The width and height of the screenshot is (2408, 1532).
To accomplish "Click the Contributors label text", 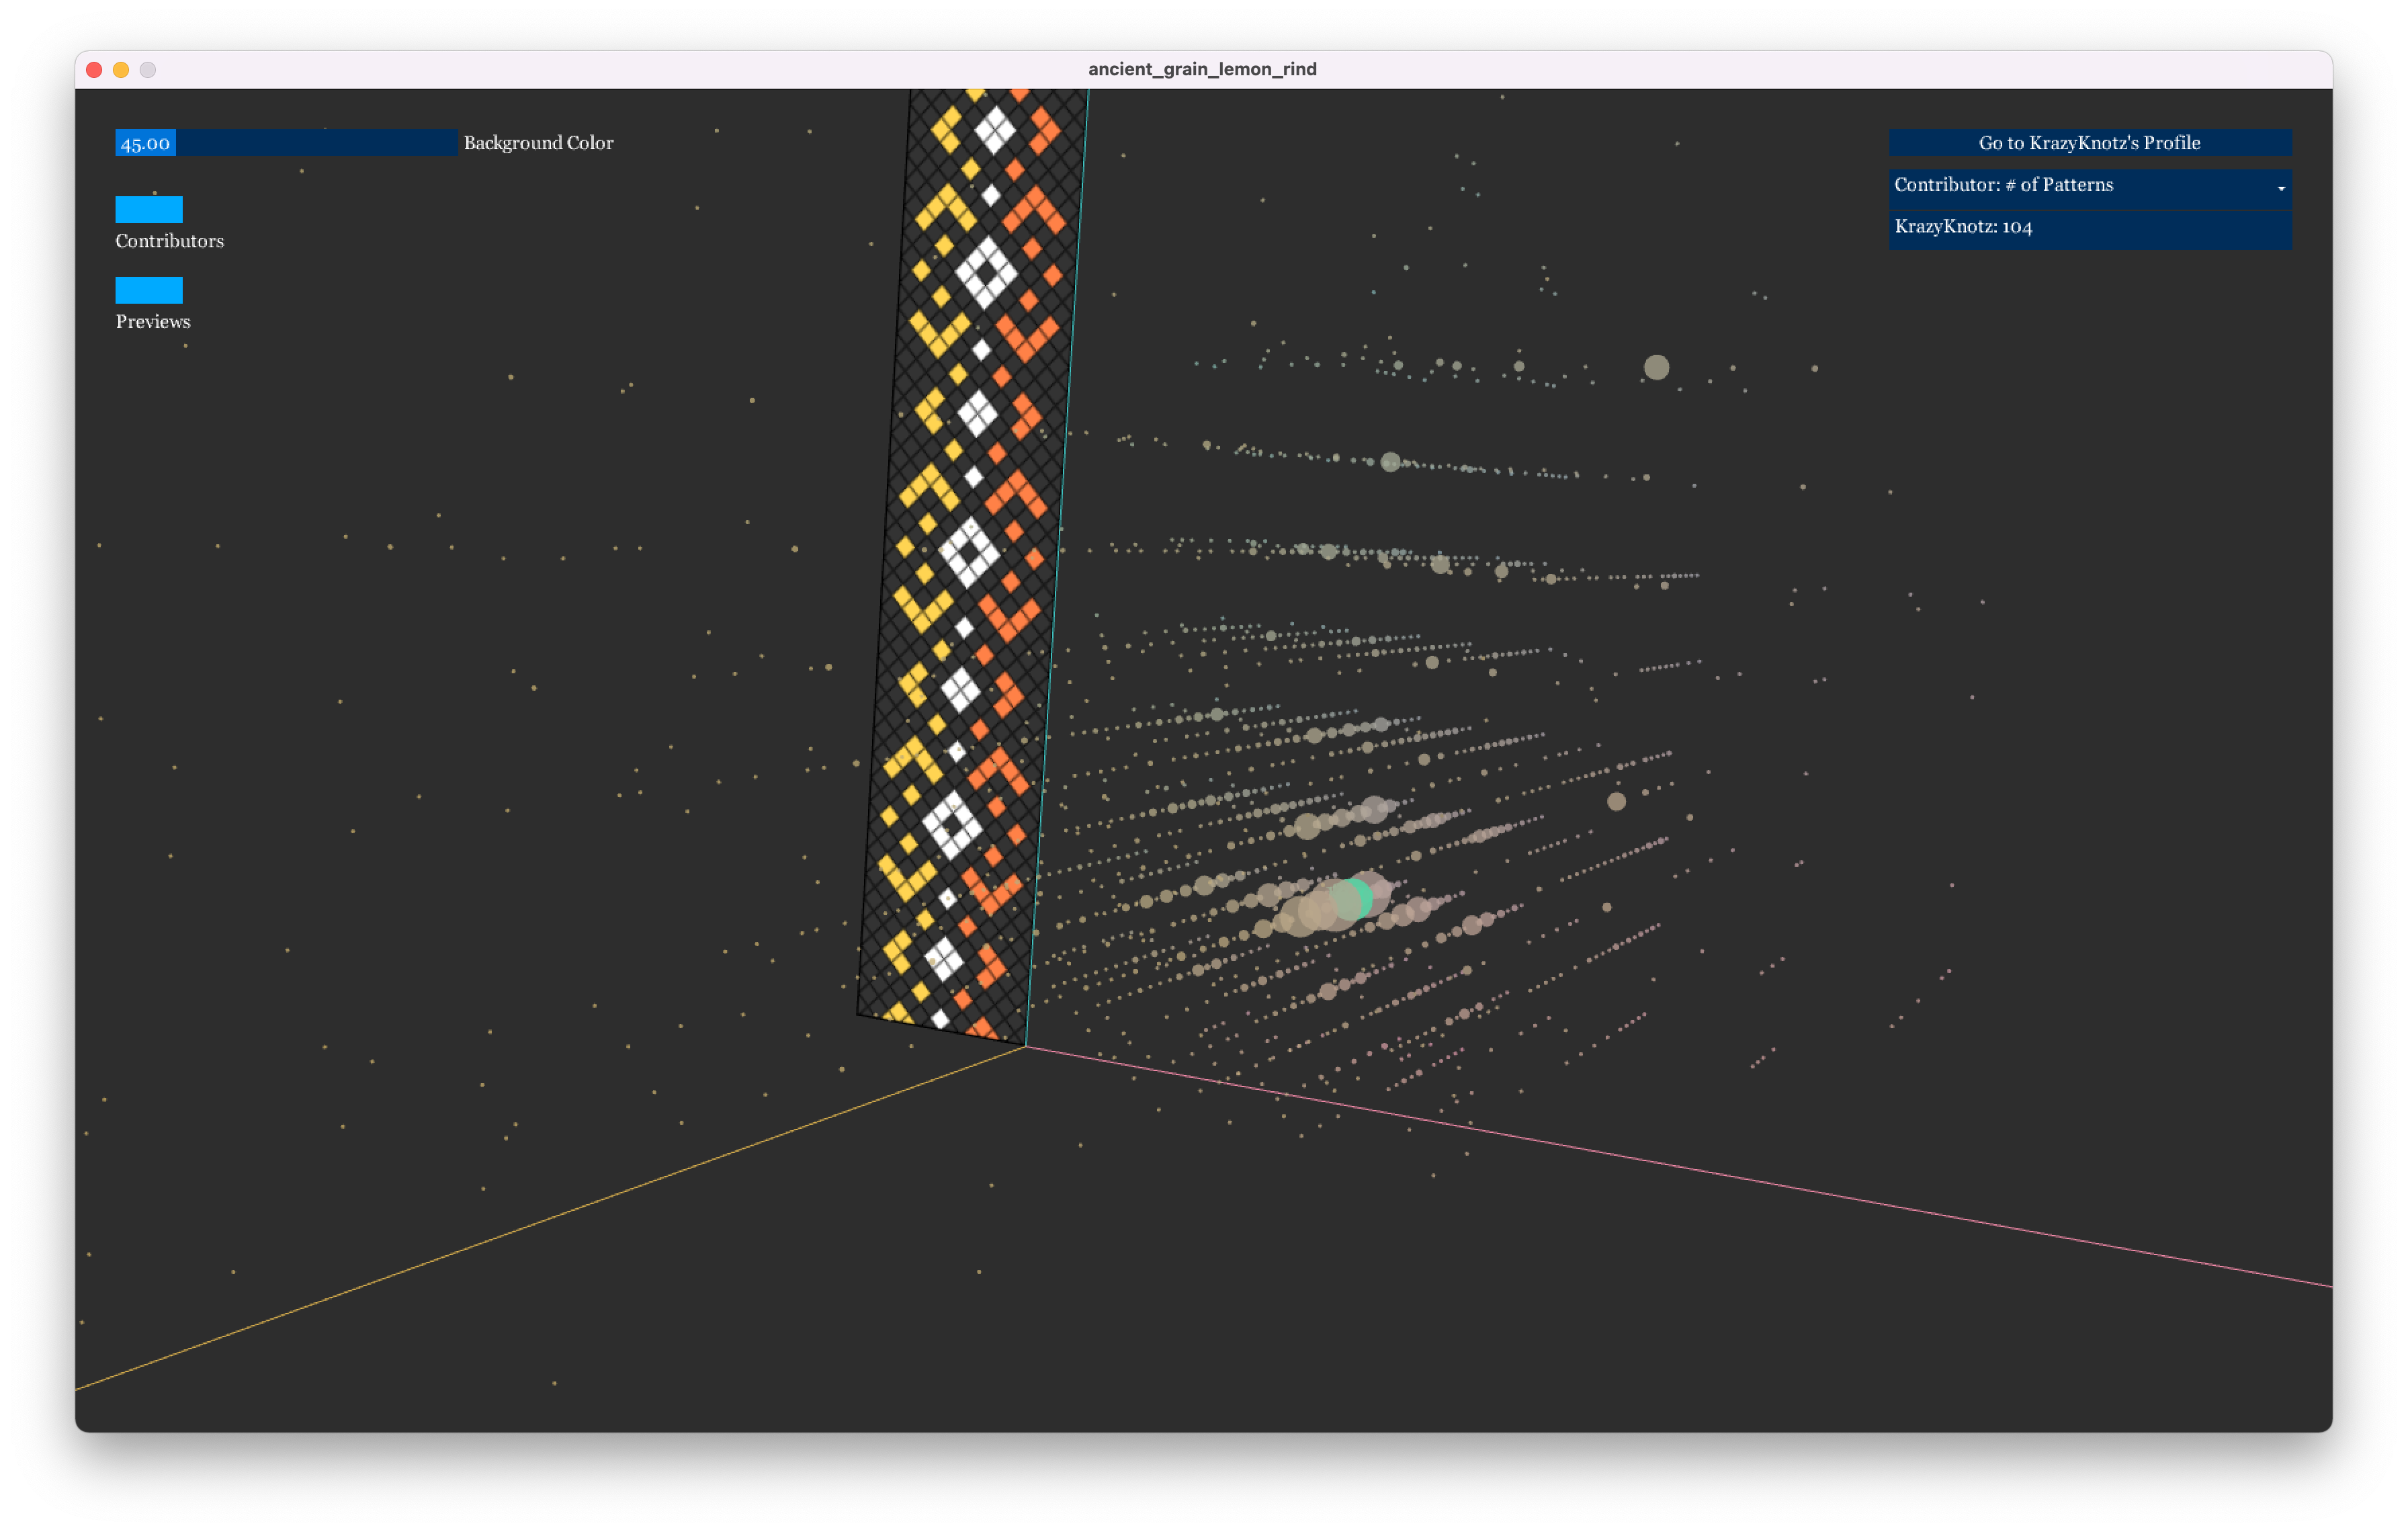I will tap(169, 241).
